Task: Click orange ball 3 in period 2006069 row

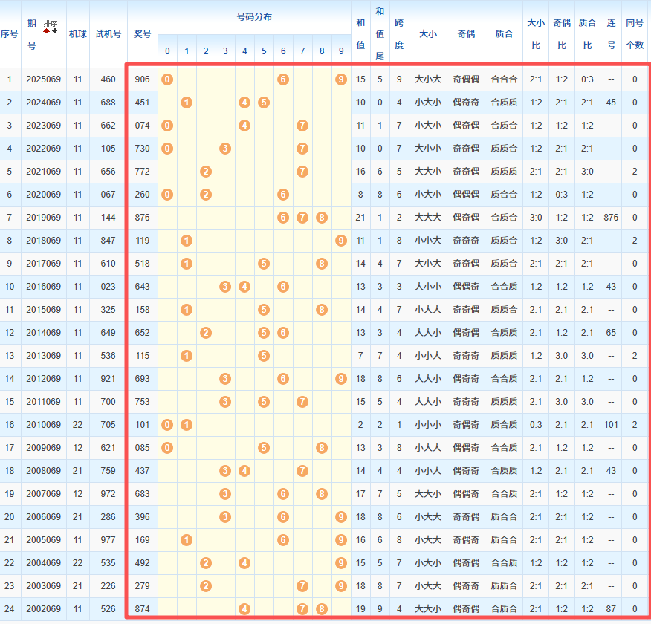Action: tap(225, 517)
